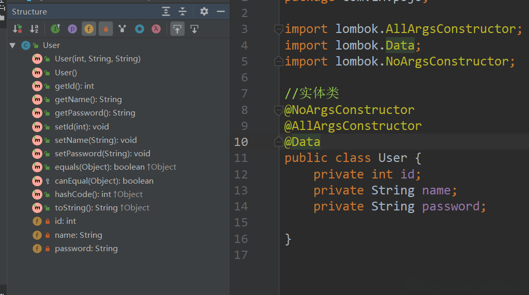Click method icon next to getId()
Image resolution: width=529 pixels, height=295 pixels.
tap(37, 86)
